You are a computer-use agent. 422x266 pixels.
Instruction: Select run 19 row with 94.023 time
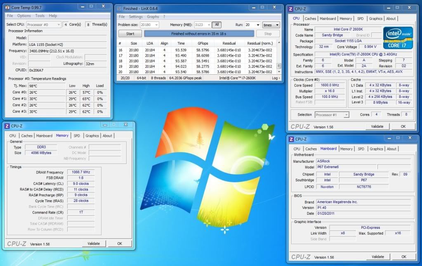point(197,66)
